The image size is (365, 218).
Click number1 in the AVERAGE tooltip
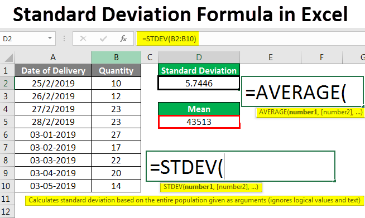[x=303, y=112]
